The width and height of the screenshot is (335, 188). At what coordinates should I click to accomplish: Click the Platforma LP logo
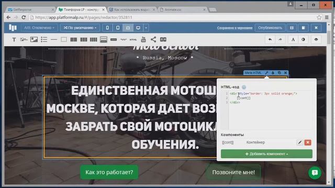click(x=13, y=28)
